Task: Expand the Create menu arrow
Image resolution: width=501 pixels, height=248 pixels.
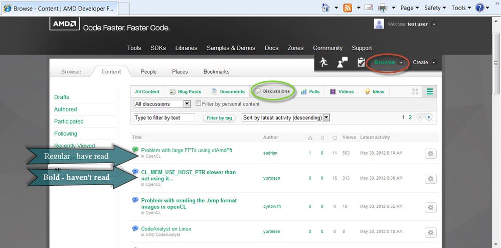Action: click(434, 62)
